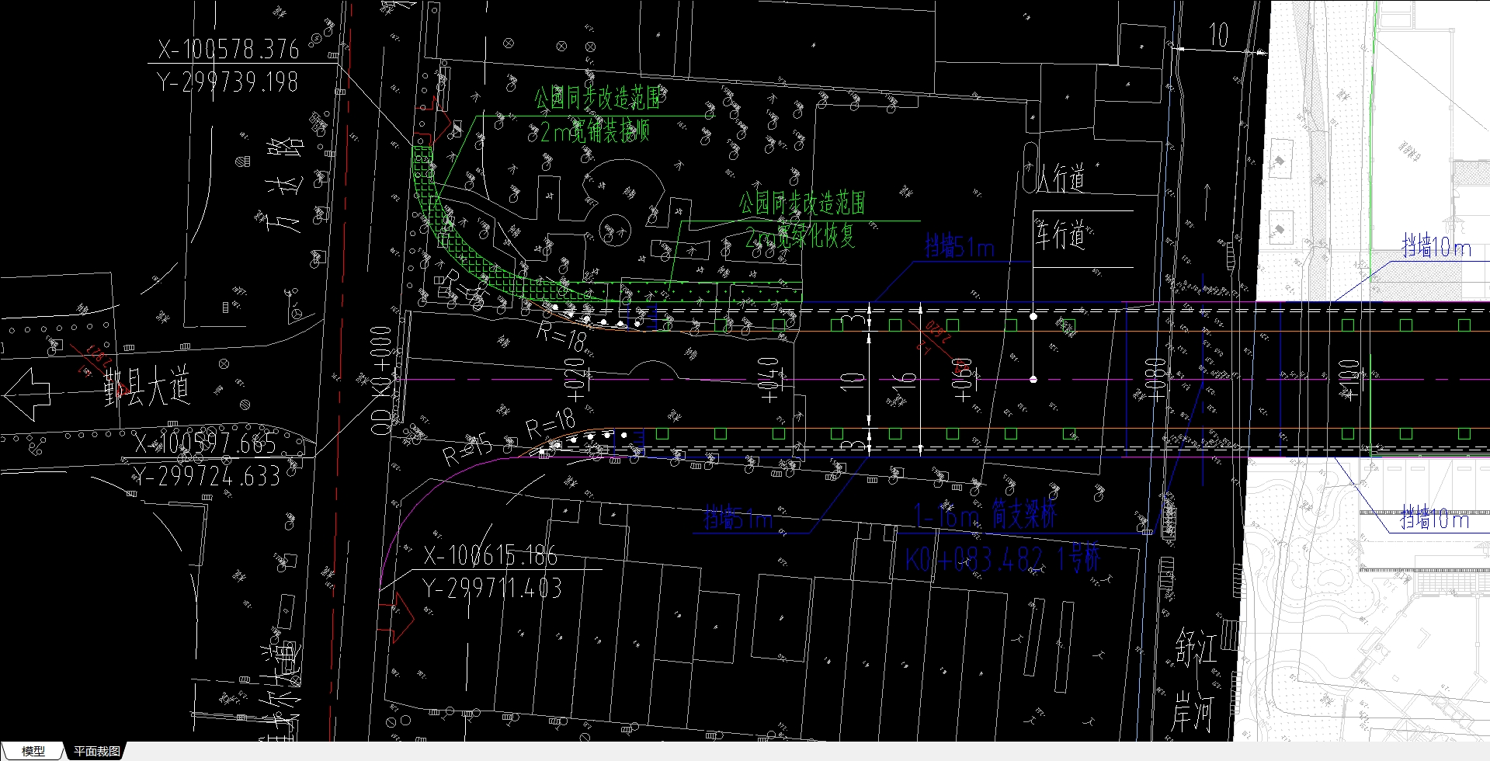
Task: Select the +100 station marker text
Action: 1349,380
